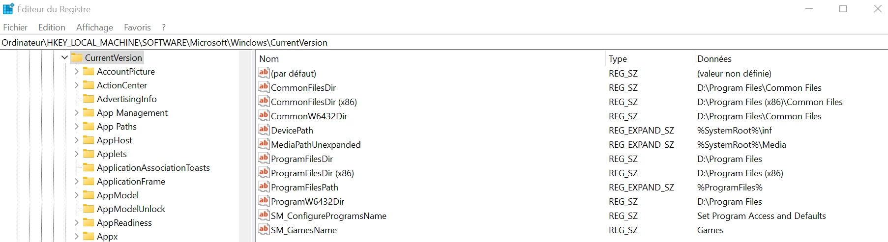Viewport: 888px width, 242px height.
Task: Click the AppHost folder icon
Action: pyautogui.click(x=89, y=140)
